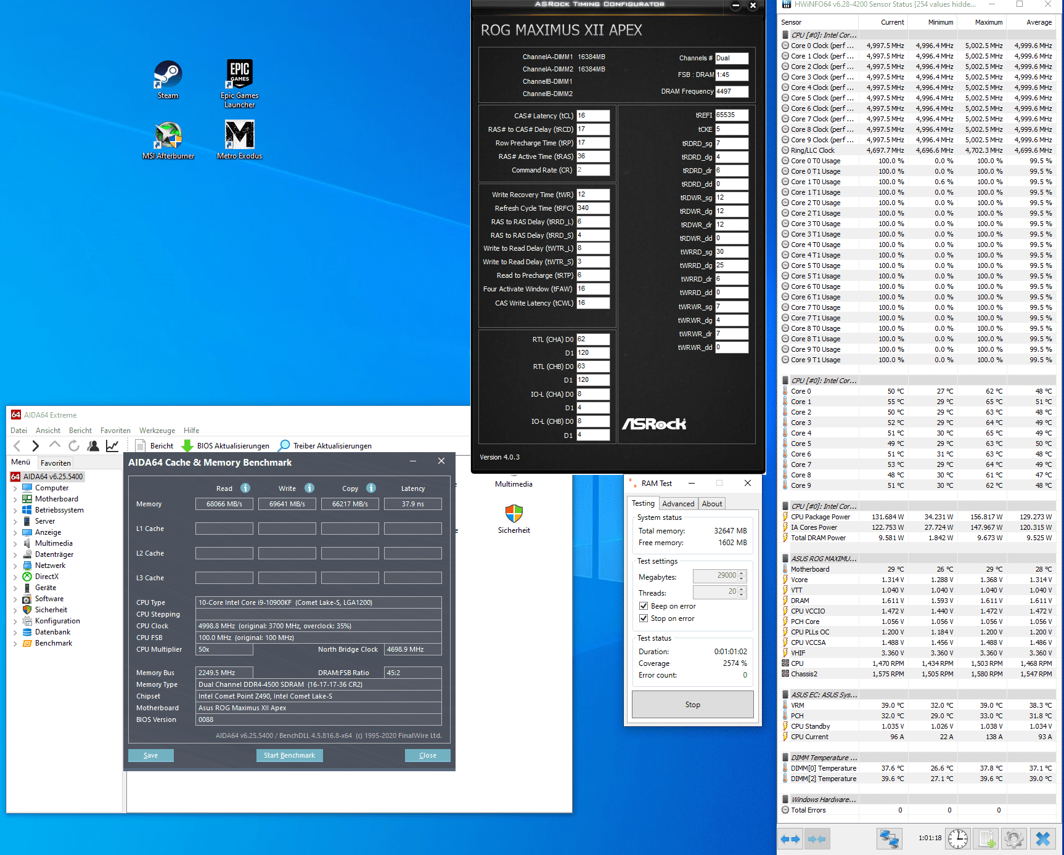Expand the Multimedia tree node
This screenshot has height=855, width=1064.
click(x=15, y=543)
